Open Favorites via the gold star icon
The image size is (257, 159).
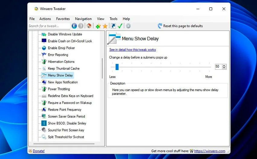click(105, 26)
